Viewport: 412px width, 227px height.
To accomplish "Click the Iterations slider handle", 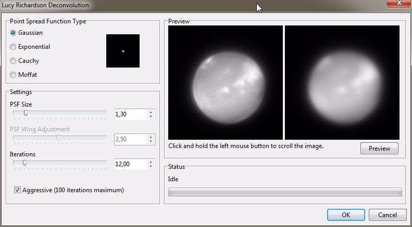I will pos(24,163).
